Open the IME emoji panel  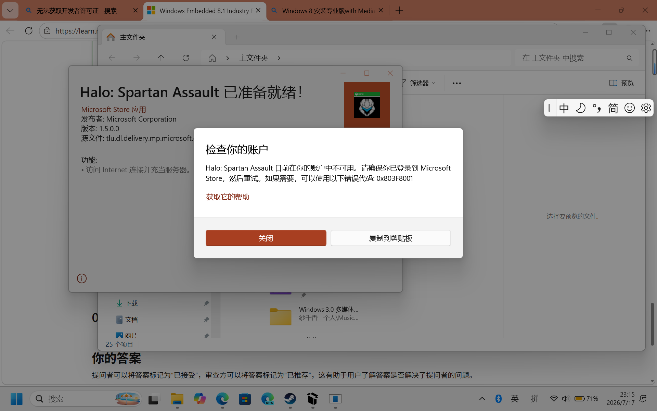pos(630,108)
